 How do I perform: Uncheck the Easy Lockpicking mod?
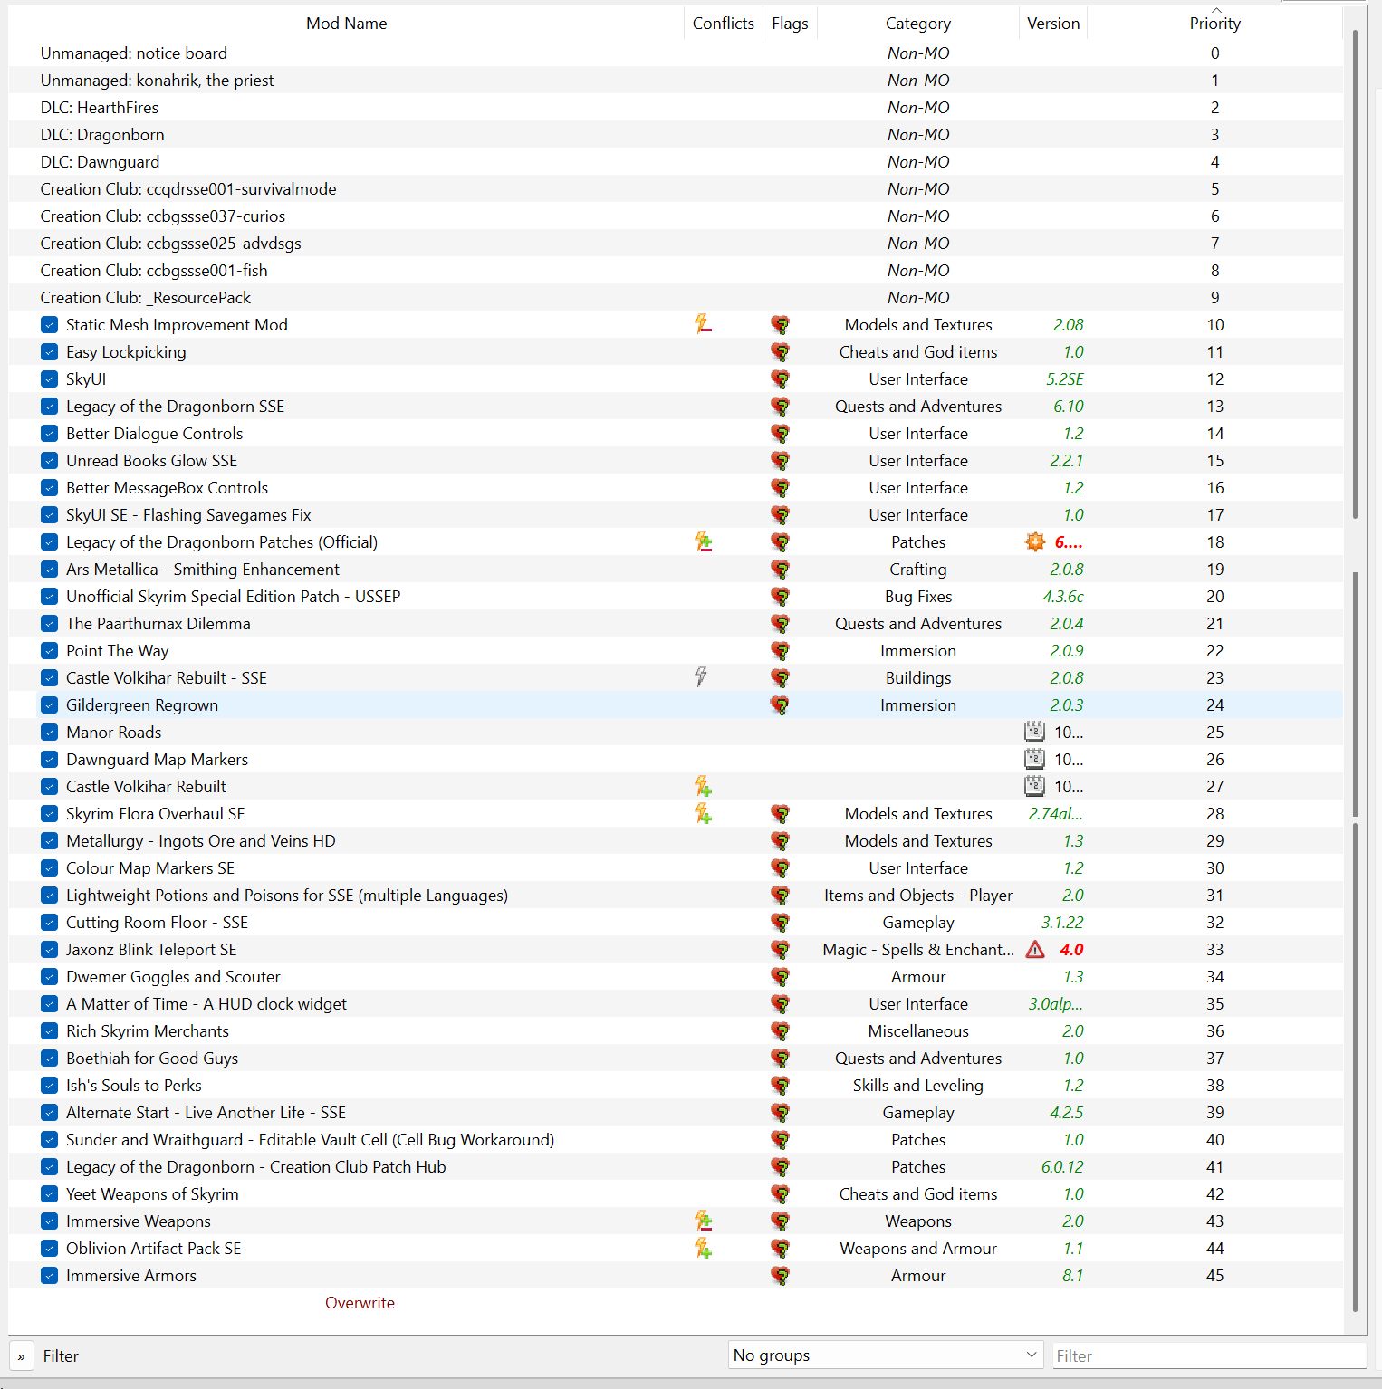pyautogui.click(x=50, y=351)
